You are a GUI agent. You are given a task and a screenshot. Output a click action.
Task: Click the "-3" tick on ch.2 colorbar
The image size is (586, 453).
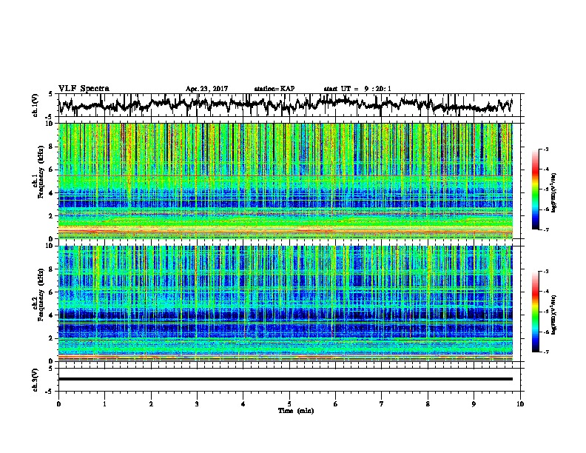pos(545,272)
